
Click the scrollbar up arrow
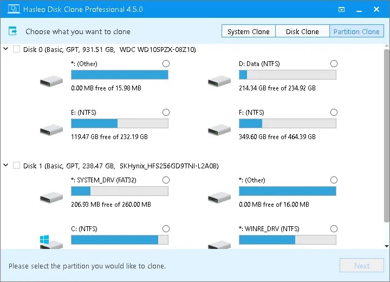386,46
